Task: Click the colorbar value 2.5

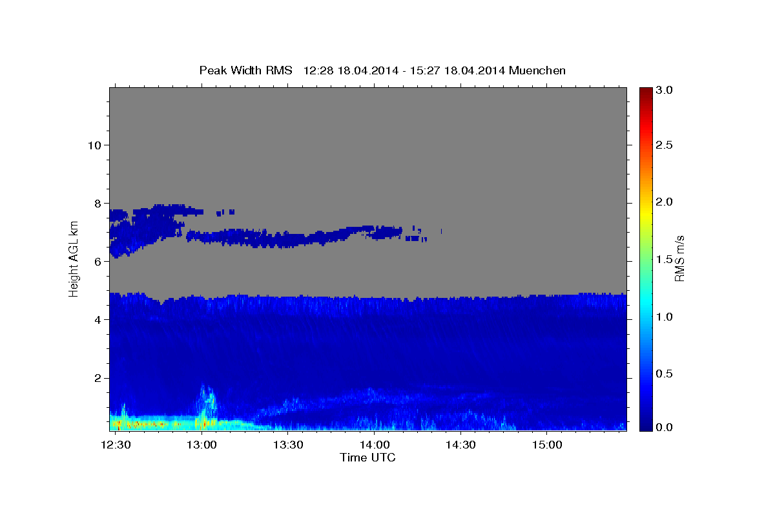Action: [x=665, y=145]
